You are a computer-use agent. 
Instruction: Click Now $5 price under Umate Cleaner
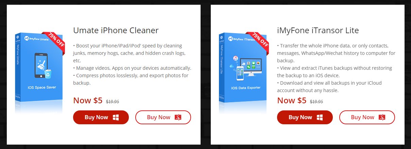pos(88,100)
